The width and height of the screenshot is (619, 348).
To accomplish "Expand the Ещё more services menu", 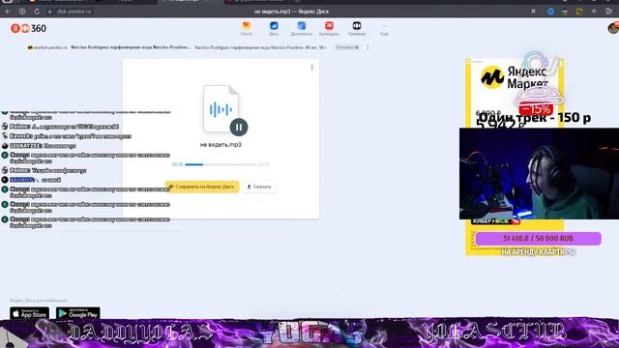I will tap(384, 30).
